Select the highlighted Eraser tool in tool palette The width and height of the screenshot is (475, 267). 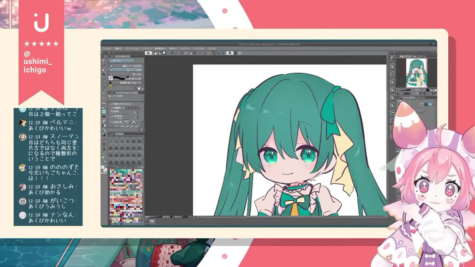(104, 112)
